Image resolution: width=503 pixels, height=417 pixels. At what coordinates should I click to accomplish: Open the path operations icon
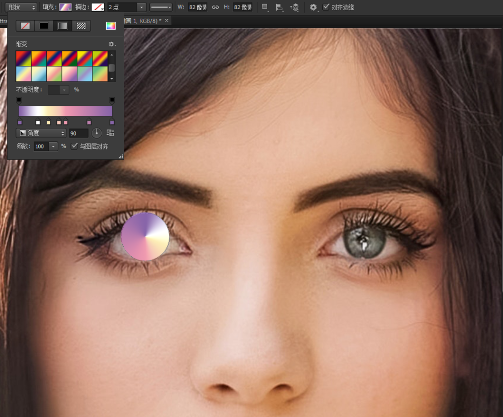265,7
